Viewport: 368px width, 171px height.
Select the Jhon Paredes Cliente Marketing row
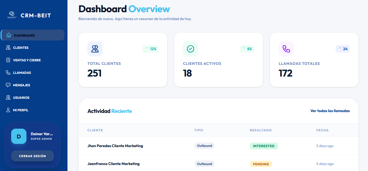coord(218,146)
